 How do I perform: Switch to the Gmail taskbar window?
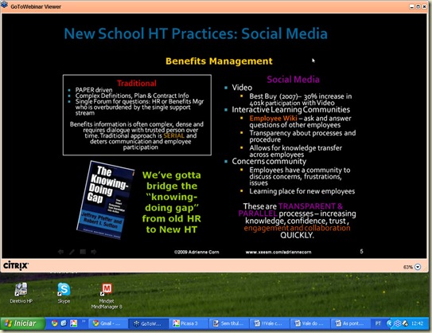(107, 323)
